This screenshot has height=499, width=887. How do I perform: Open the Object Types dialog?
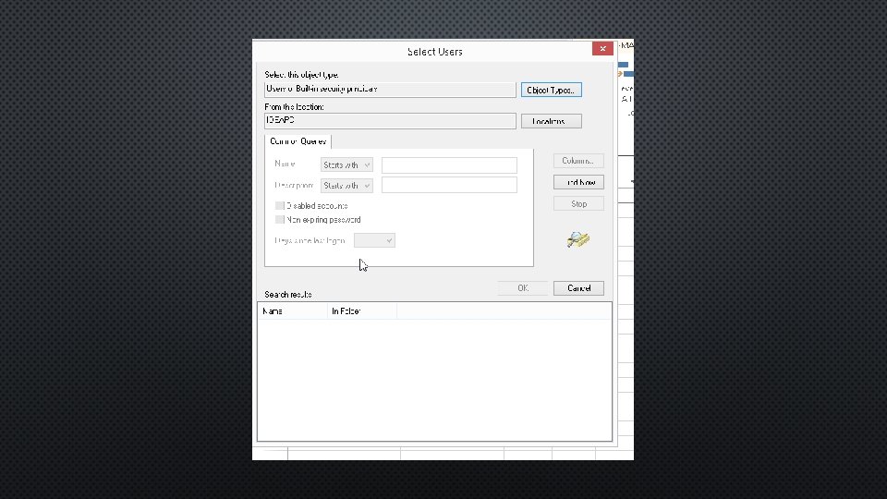551,90
